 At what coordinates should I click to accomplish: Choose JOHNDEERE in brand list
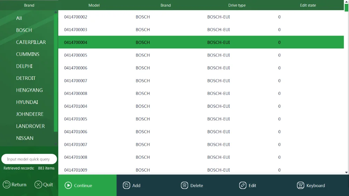tap(30, 114)
